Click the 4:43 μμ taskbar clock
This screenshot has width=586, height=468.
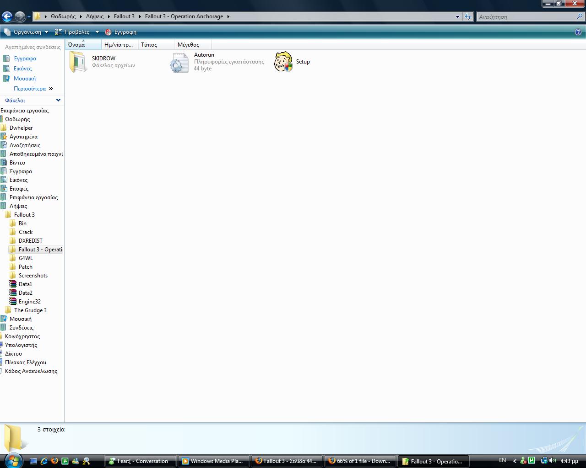click(x=569, y=461)
